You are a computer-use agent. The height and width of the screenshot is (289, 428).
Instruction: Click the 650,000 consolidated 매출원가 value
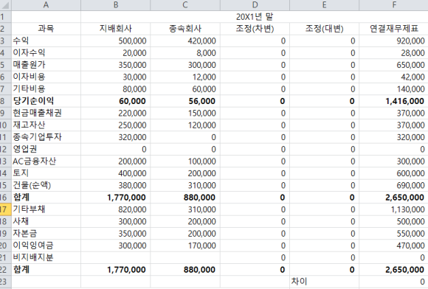[393, 65]
